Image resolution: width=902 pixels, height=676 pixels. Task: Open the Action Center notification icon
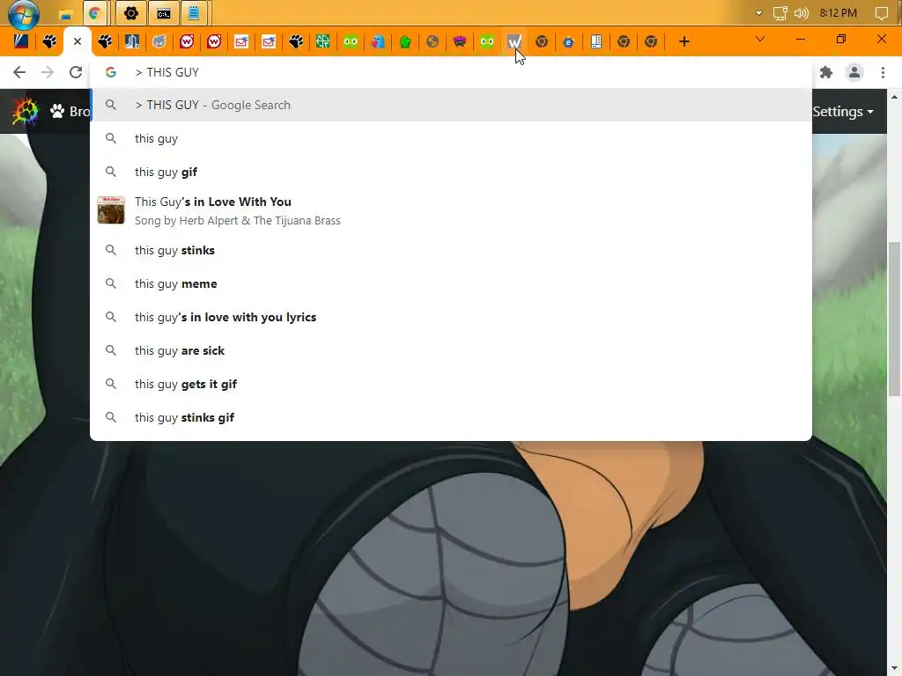(881, 13)
